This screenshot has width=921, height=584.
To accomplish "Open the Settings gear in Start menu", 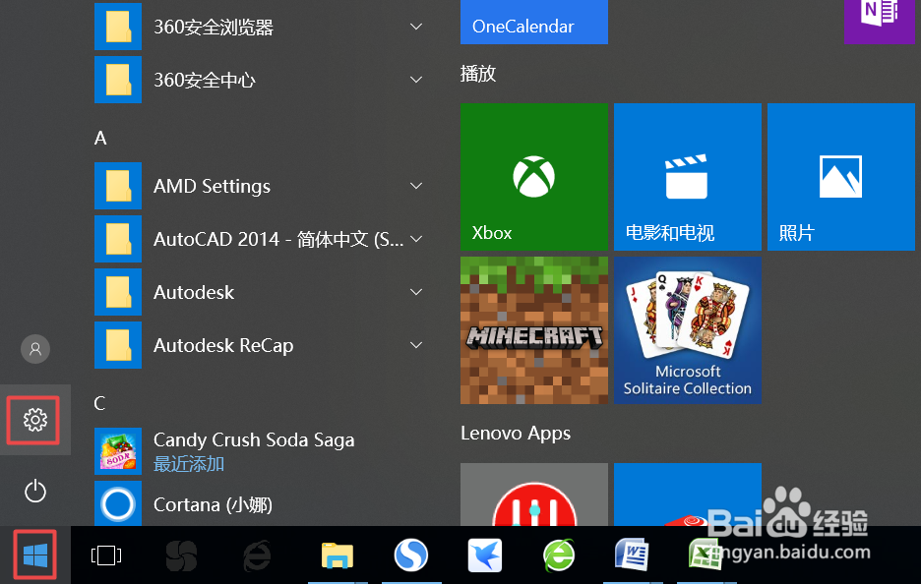I will pos(35,420).
